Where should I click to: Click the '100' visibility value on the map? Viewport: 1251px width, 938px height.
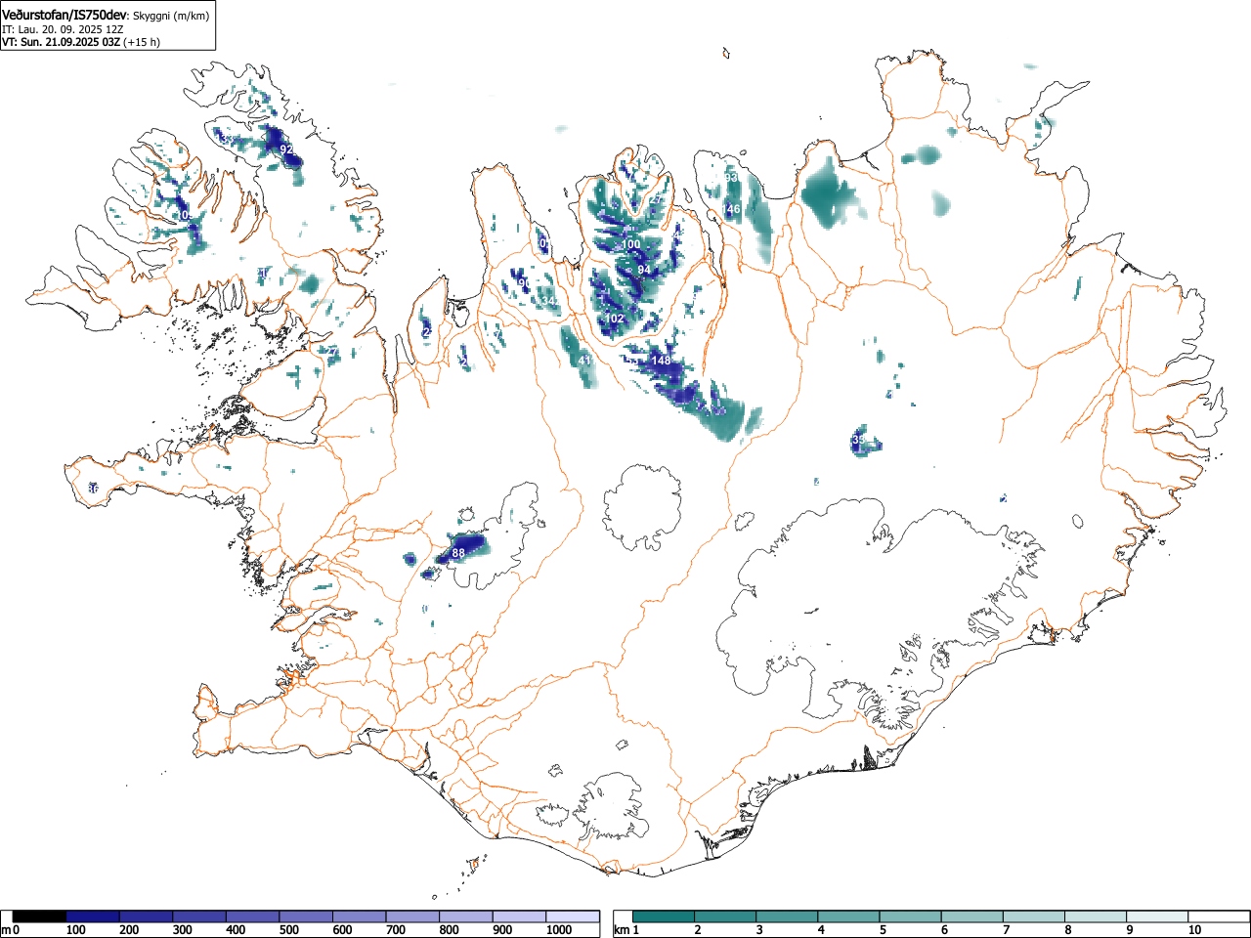[x=631, y=244]
